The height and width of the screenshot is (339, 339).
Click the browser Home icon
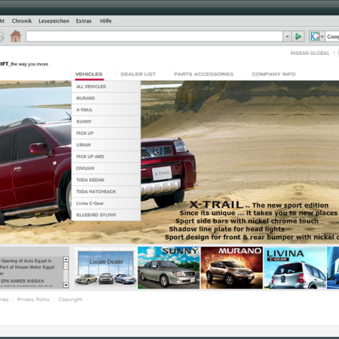click(x=16, y=36)
